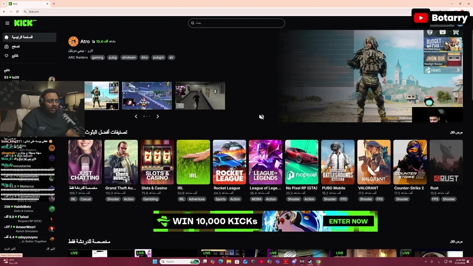Select the pubg tag
This screenshot has width=473, height=266.
pos(113,57)
